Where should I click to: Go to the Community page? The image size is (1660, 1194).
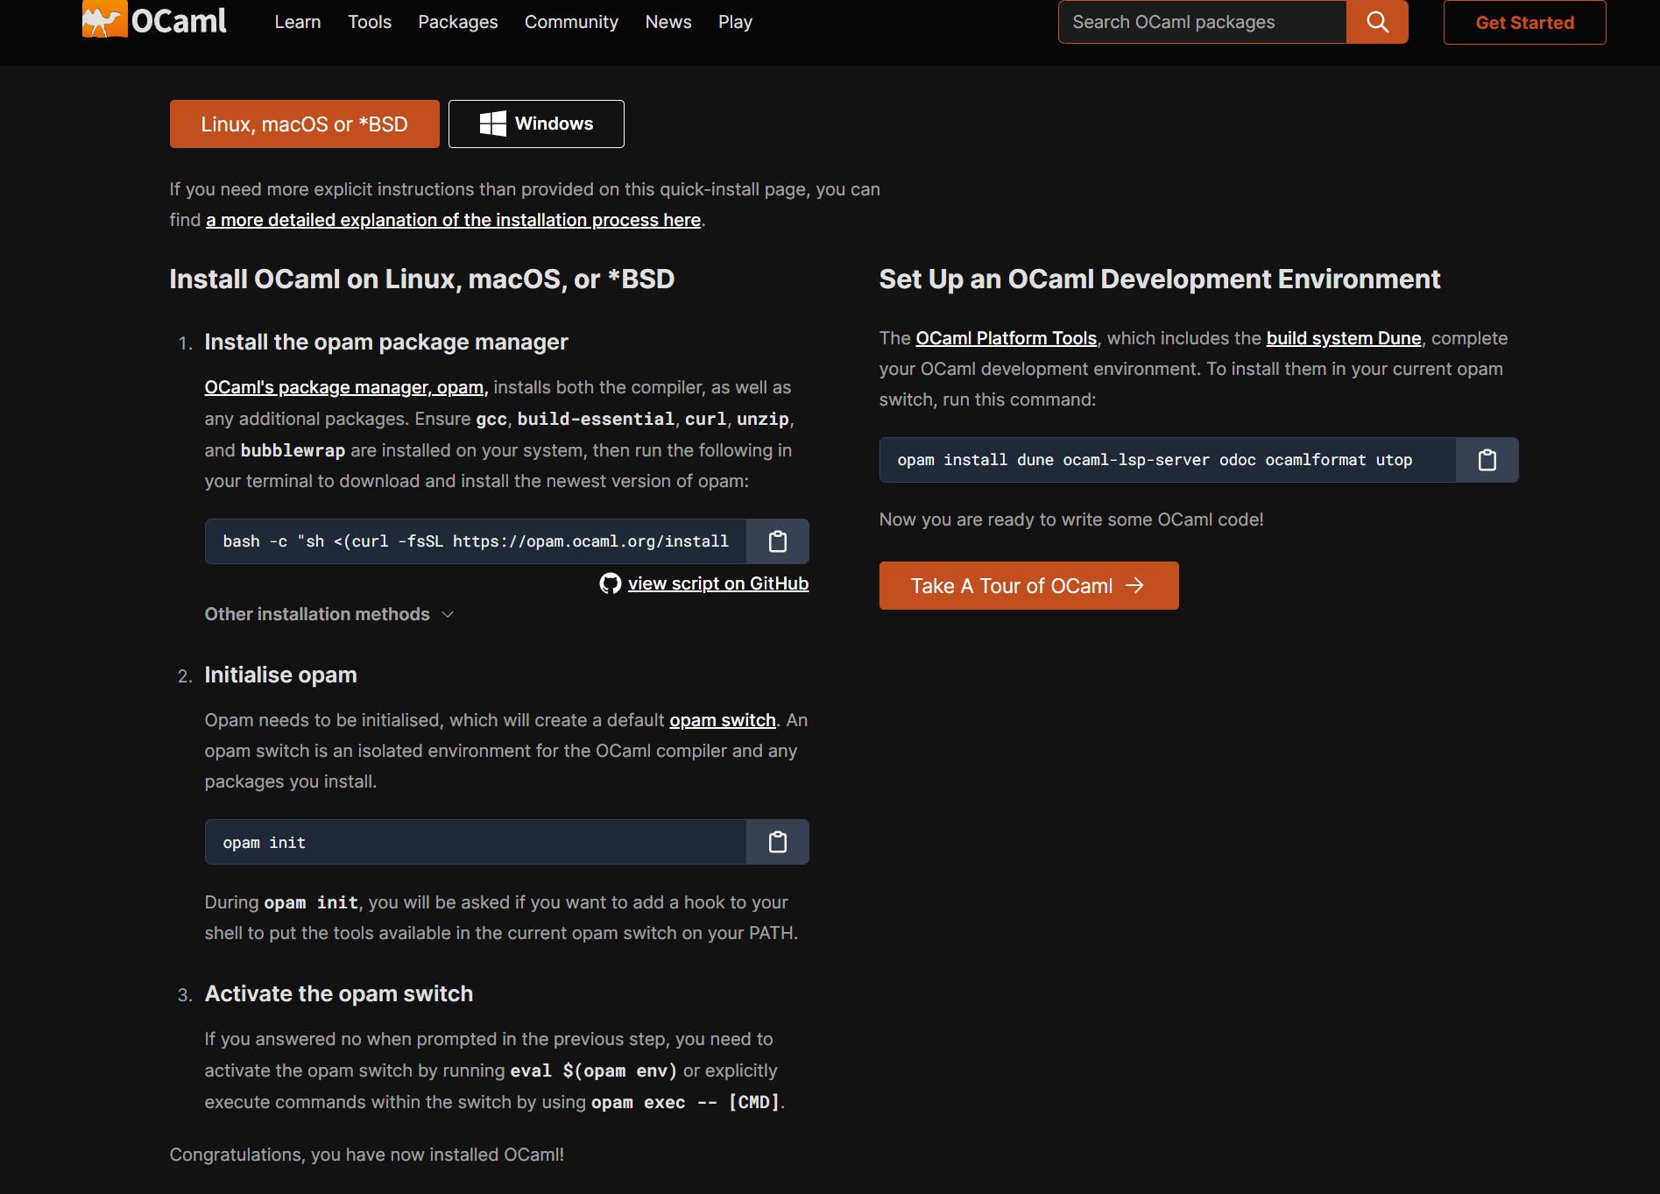(x=571, y=22)
